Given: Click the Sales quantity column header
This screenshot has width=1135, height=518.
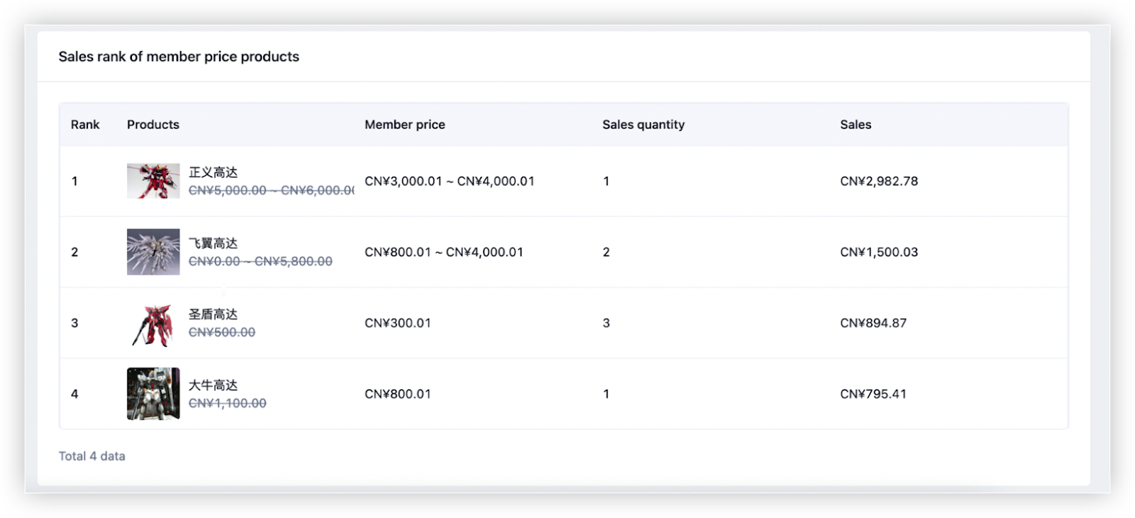Looking at the screenshot, I should pos(643,125).
